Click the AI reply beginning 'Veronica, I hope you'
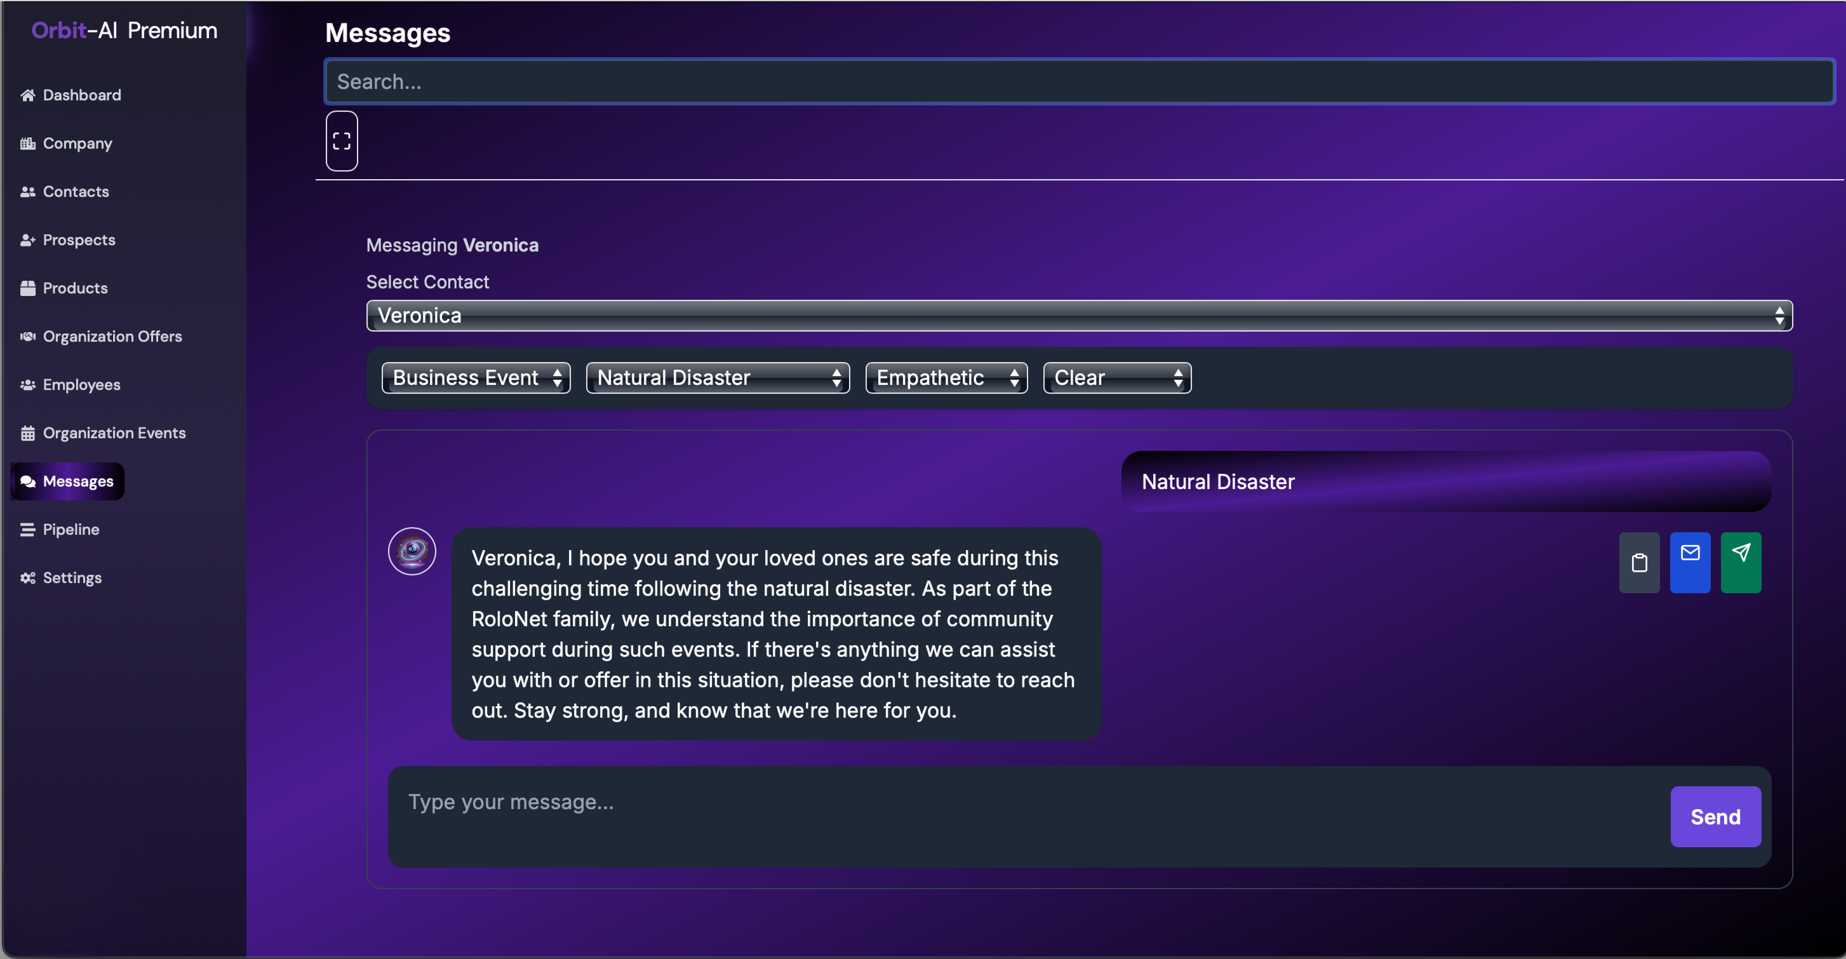 (x=776, y=634)
